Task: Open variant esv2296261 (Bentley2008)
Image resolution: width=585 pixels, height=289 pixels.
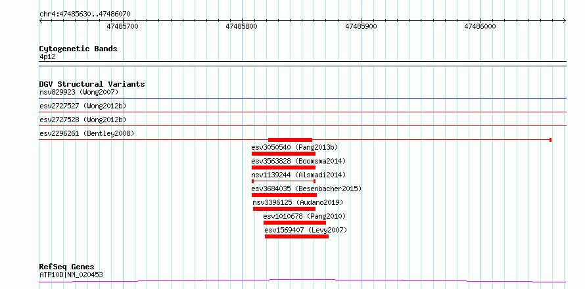Action: 87,133
